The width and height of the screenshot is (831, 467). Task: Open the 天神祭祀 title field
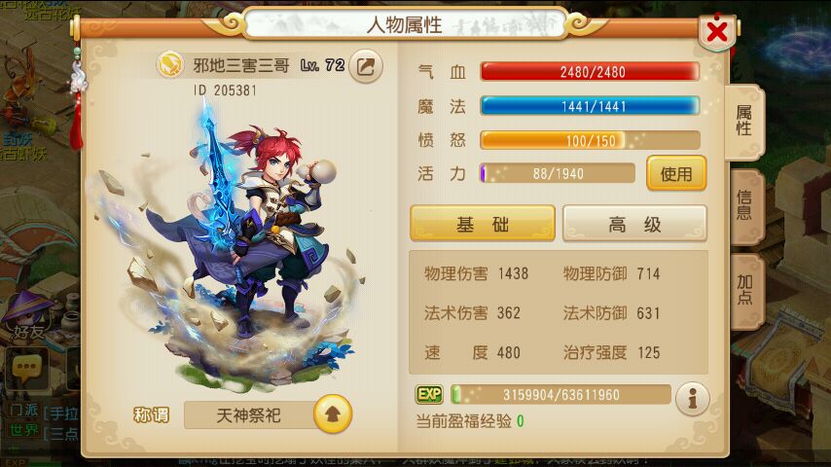(249, 415)
